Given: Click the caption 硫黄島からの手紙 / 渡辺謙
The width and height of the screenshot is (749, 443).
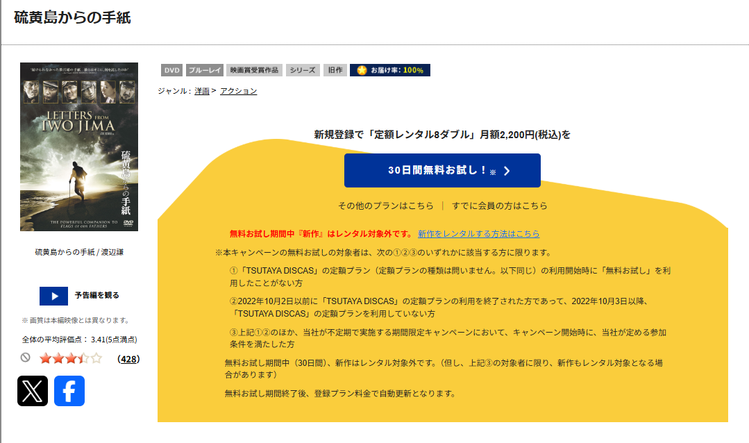Looking at the screenshot, I should (79, 252).
